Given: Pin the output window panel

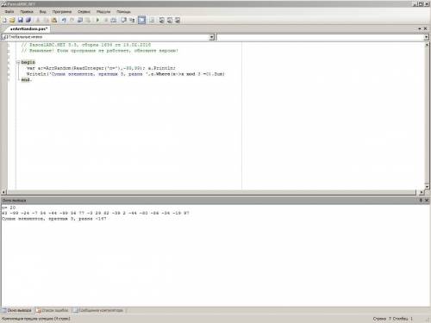Looking at the screenshot, I should 421,200.
